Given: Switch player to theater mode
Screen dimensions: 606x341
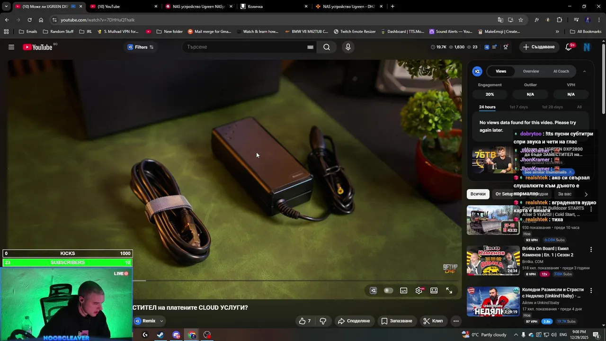Looking at the screenshot, I should tap(434, 291).
